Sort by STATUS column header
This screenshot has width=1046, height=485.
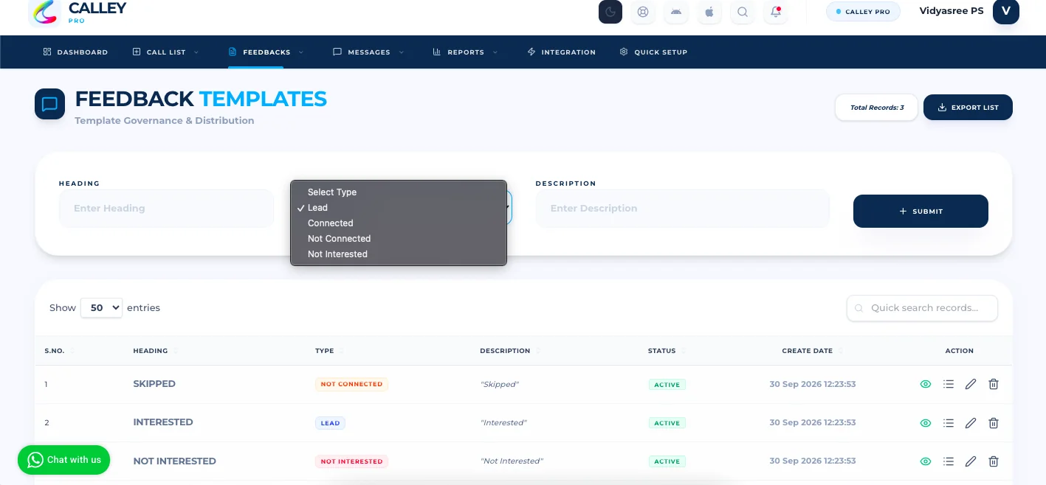(x=666, y=351)
